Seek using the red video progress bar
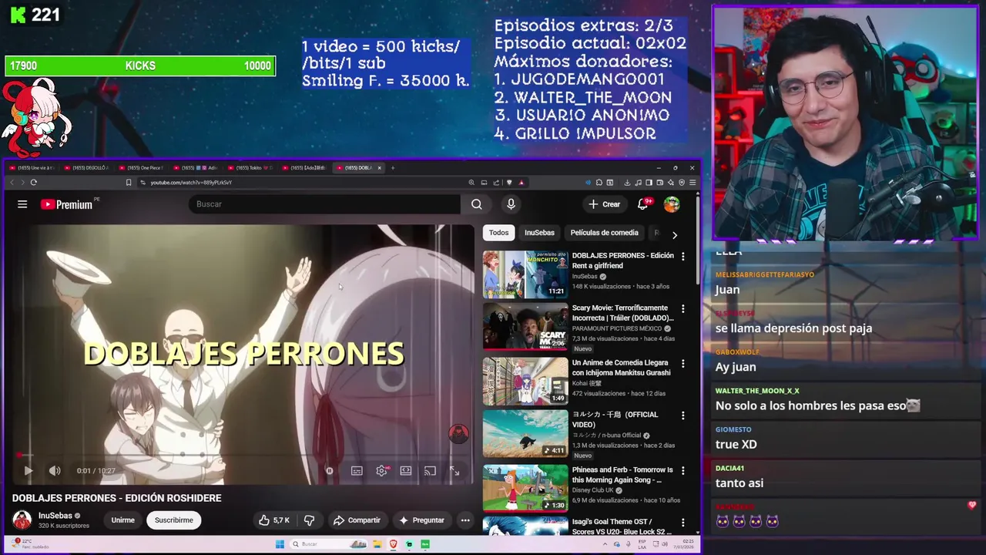The image size is (986, 555). point(243,456)
